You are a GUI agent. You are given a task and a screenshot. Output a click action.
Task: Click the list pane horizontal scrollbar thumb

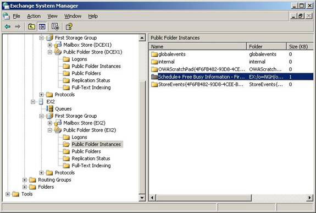tap(204, 198)
